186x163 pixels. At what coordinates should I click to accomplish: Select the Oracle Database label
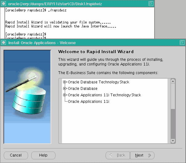pyautogui.click(x=83, y=89)
